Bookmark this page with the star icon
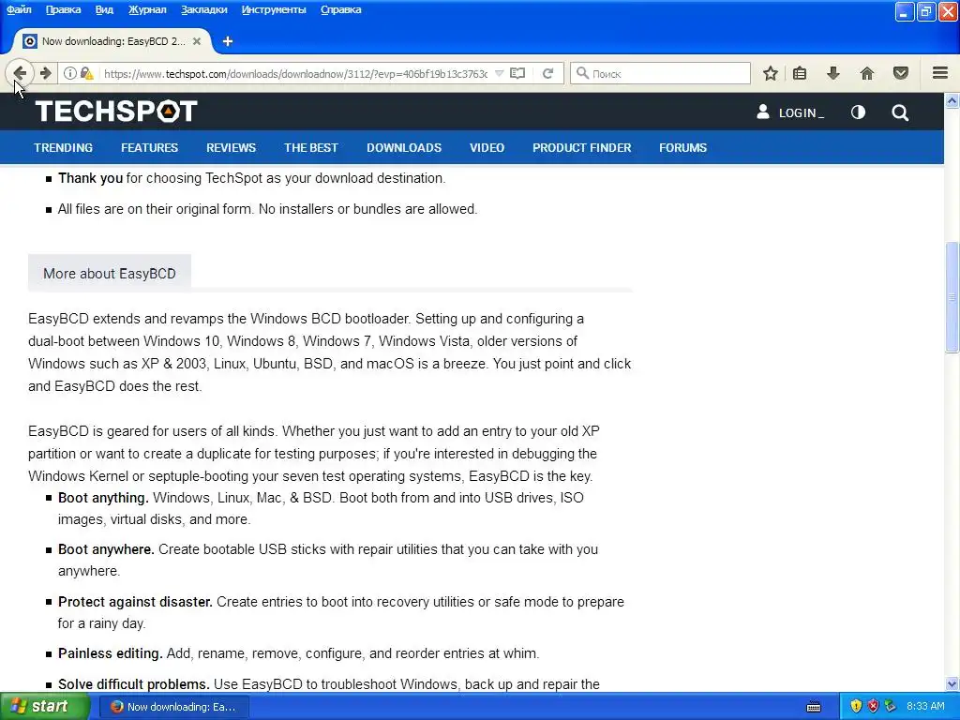960x720 pixels. tap(771, 73)
